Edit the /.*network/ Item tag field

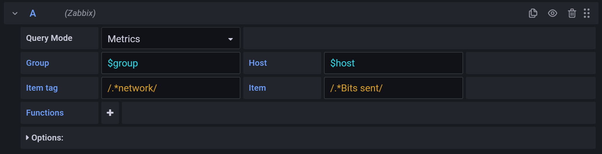click(x=171, y=88)
